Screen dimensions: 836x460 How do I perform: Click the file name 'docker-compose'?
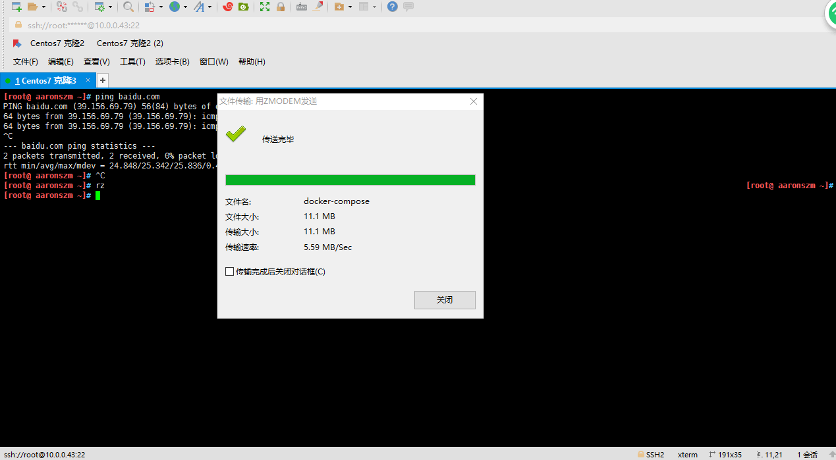tap(337, 201)
